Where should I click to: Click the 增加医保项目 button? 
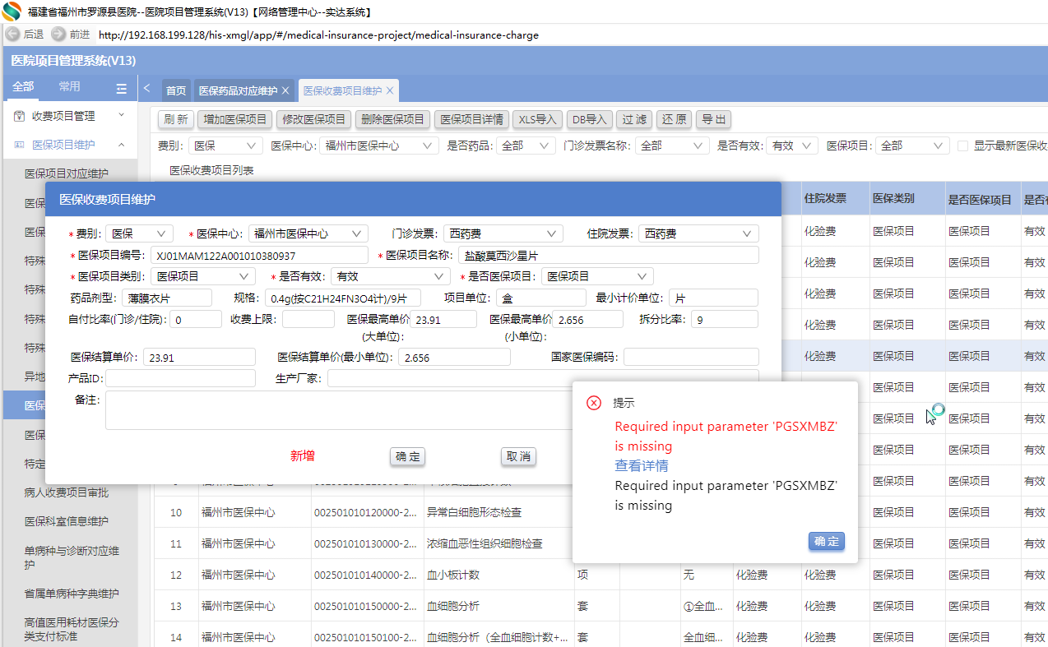point(235,119)
